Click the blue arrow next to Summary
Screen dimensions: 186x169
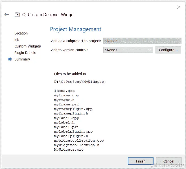[x=10, y=59]
